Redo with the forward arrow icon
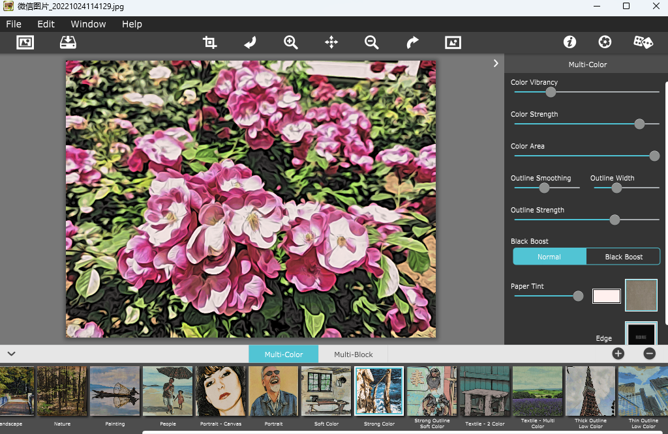The image size is (668, 434). (412, 42)
